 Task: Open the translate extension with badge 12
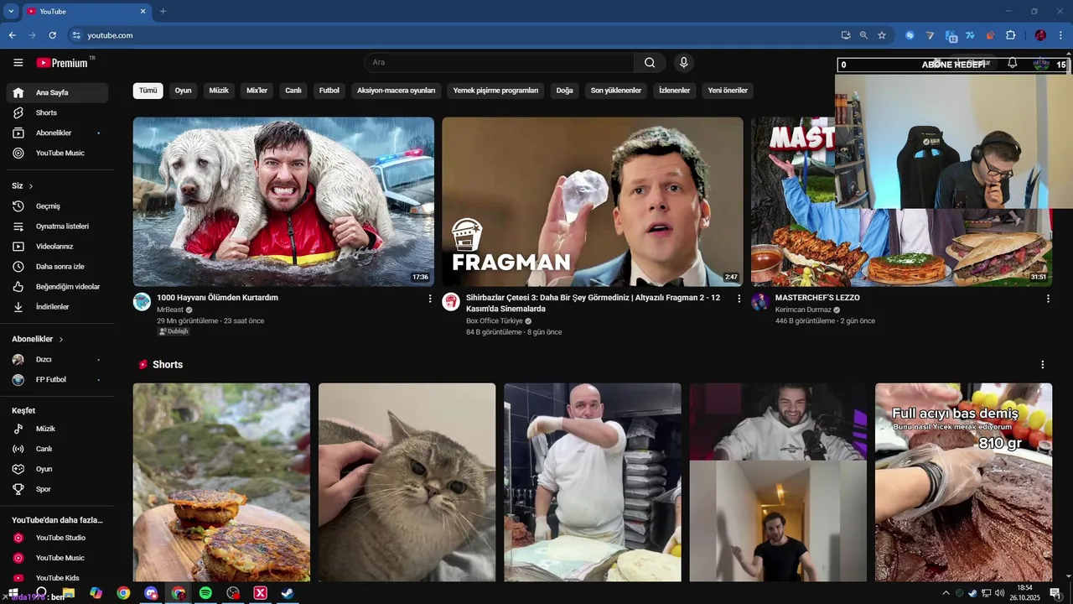951,36
